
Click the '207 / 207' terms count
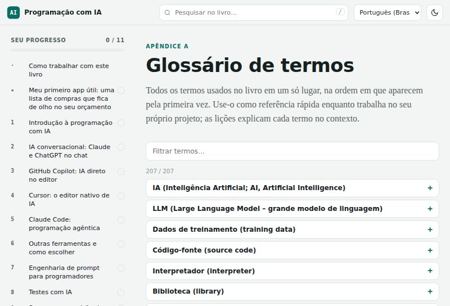(160, 171)
